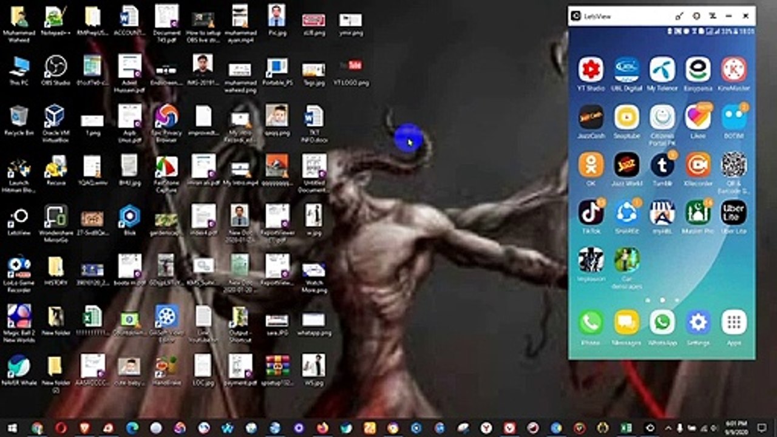Open the myHBL app on the phone

coord(662,212)
